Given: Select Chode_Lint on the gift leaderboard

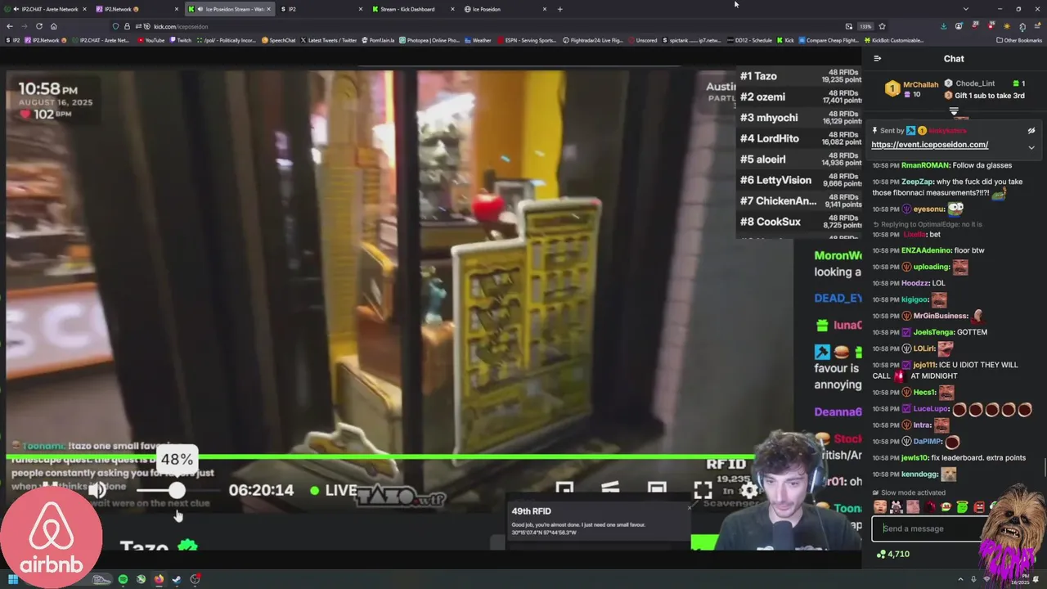Looking at the screenshot, I should (975, 83).
